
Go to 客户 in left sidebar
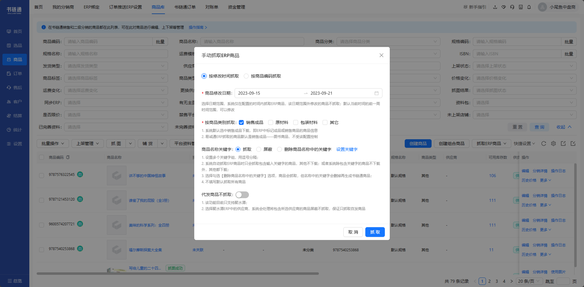pyautogui.click(x=15, y=102)
